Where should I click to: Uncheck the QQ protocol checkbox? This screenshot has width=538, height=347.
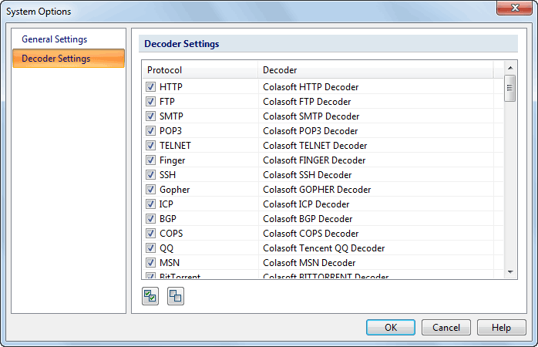(150, 248)
